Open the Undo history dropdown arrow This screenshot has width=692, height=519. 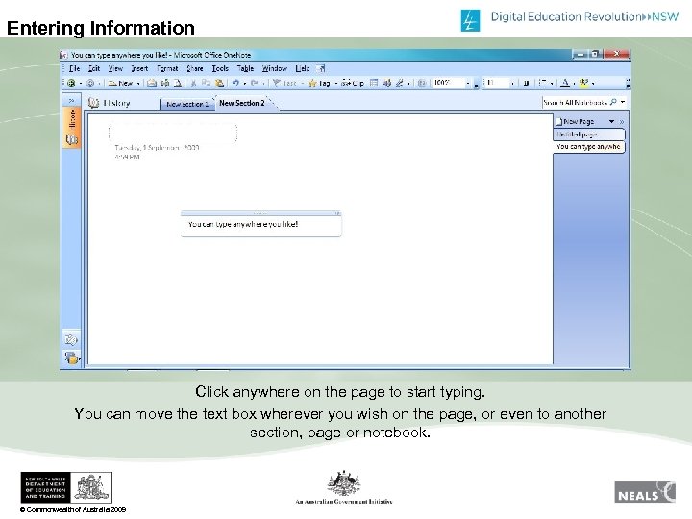pyautogui.click(x=244, y=83)
